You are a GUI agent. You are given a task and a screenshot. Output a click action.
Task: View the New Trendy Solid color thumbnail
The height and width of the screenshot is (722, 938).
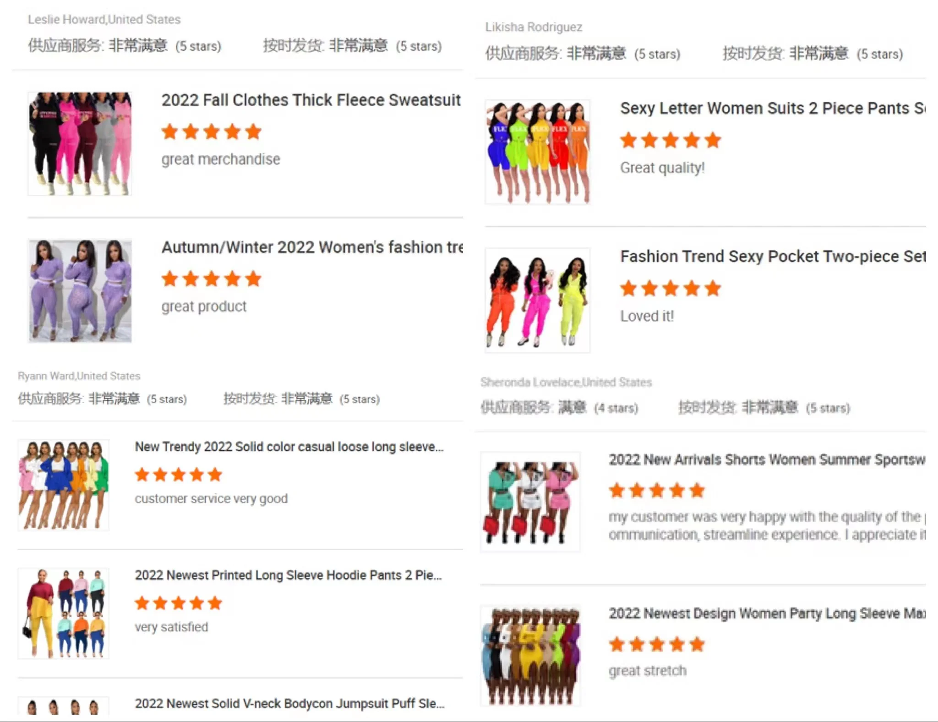64,485
